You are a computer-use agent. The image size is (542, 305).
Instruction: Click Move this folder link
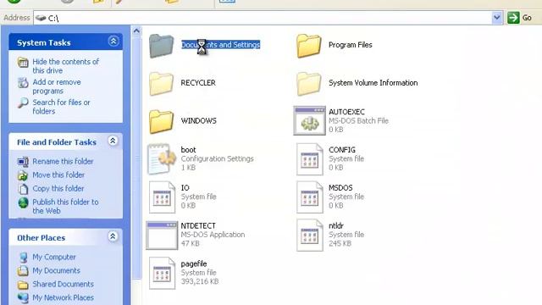click(x=58, y=175)
